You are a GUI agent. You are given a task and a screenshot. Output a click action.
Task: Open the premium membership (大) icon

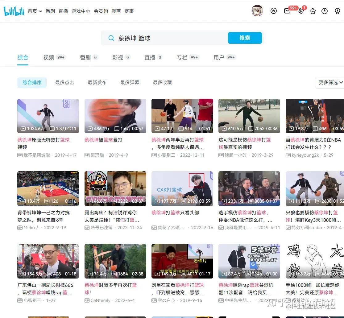coord(274,11)
